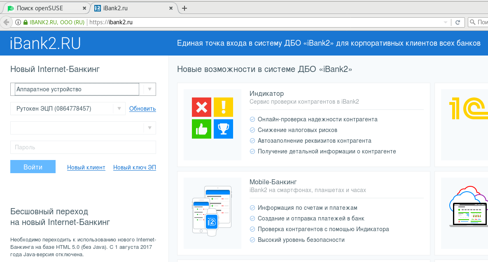The width and height of the screenshot is (488, 262).
Task: Click the Индикатор four-tile service icon
Action: (x=212, y=118)
